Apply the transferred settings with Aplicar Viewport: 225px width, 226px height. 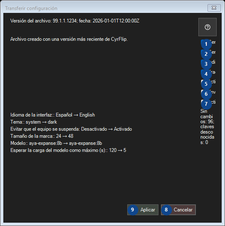coord(143,210)
